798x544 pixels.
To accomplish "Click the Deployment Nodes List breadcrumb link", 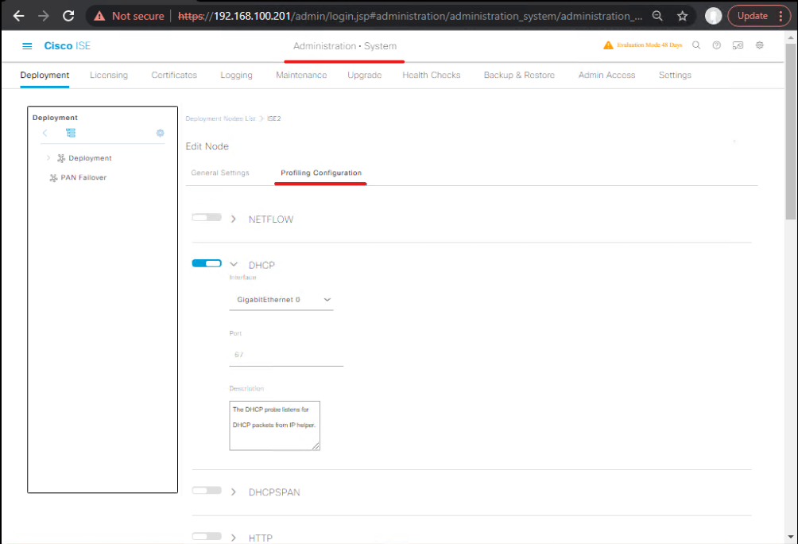I will pos(220,119).
